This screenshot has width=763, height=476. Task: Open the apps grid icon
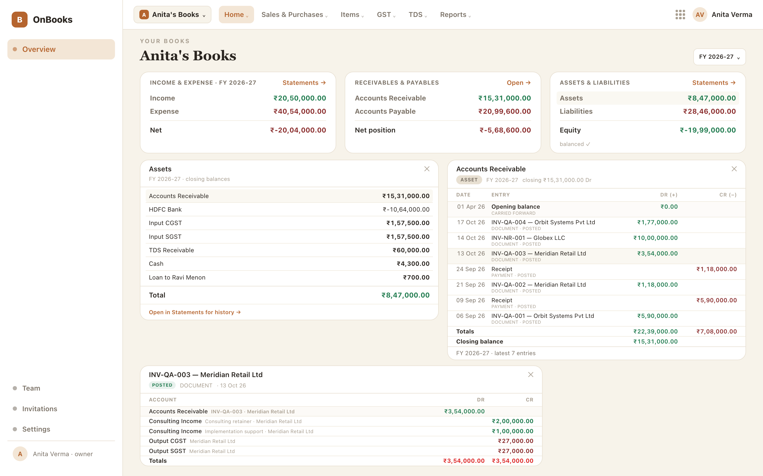click(x=680, y=15)
